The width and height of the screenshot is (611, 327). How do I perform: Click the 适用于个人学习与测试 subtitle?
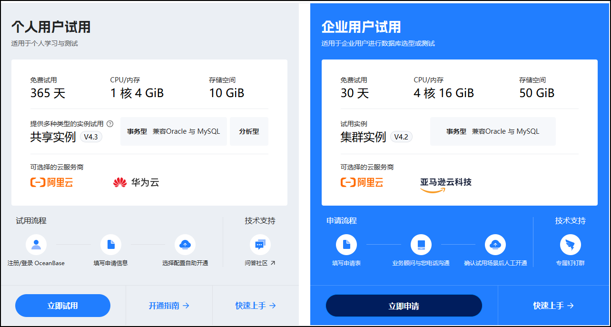coord(45,43)
